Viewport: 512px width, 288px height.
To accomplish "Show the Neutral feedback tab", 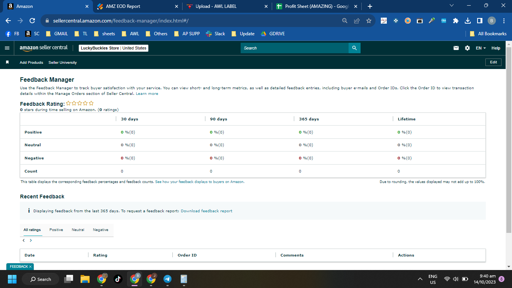I will pos(78,229).
